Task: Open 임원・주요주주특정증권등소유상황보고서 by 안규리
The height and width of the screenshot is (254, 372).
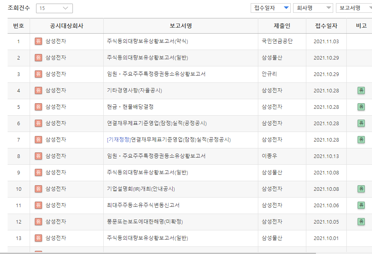Action: tap(156, 74)
